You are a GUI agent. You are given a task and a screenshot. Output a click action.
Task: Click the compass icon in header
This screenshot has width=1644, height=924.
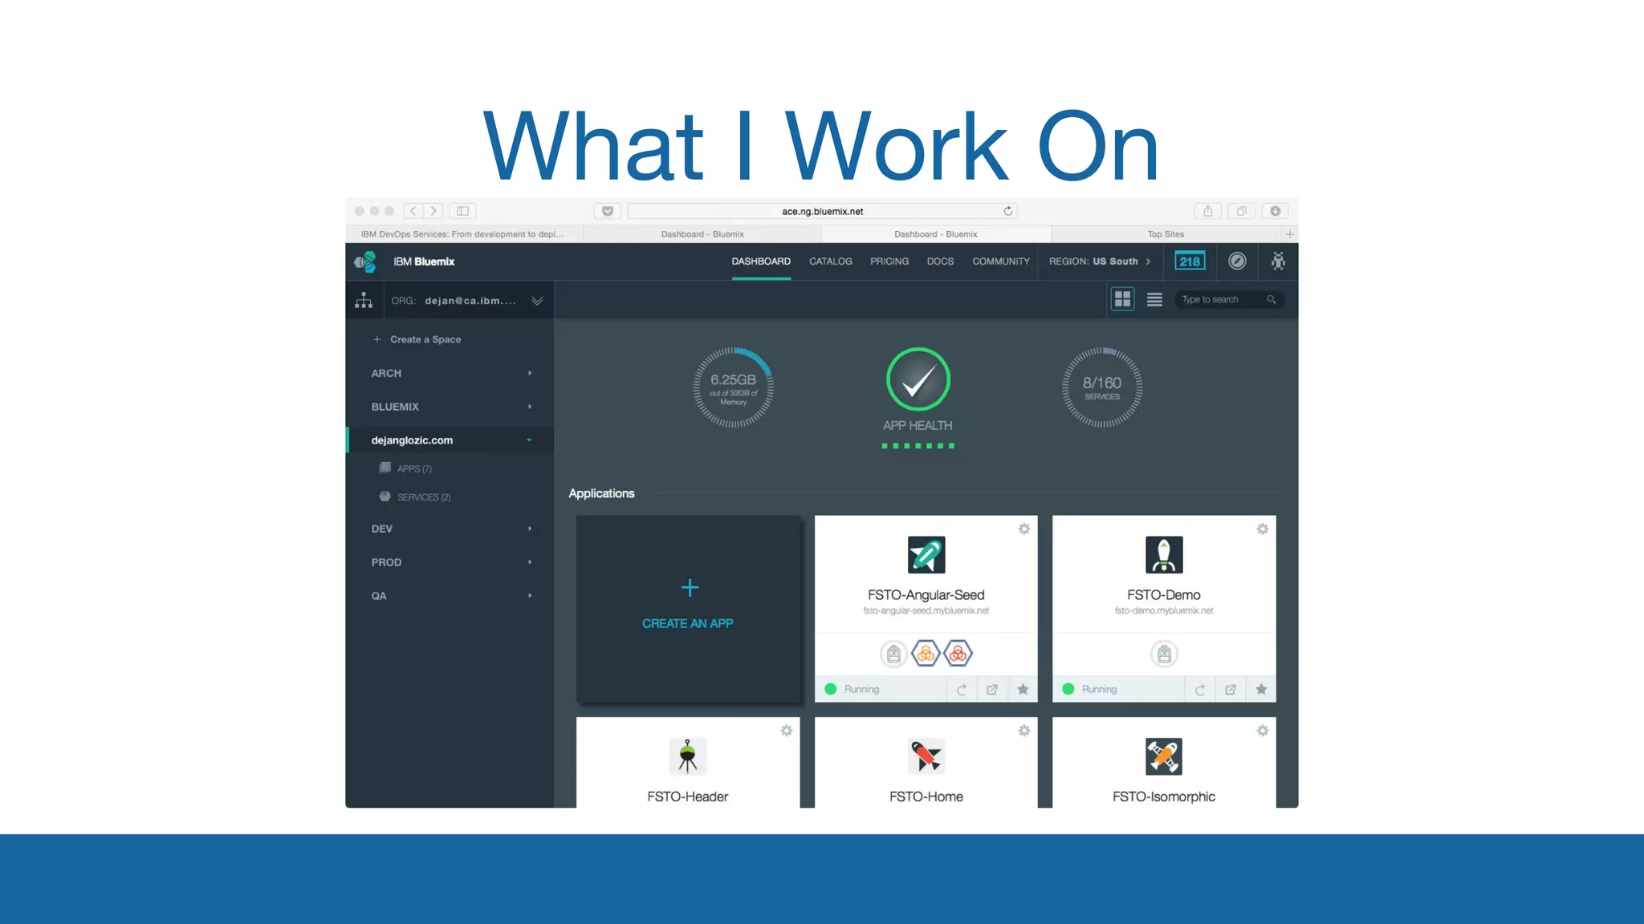point(1237,261)
